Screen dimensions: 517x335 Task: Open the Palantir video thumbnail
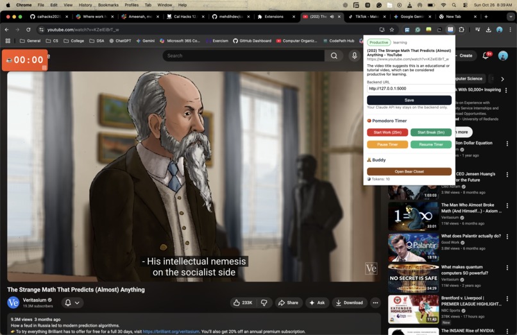[x=413, y=247]
